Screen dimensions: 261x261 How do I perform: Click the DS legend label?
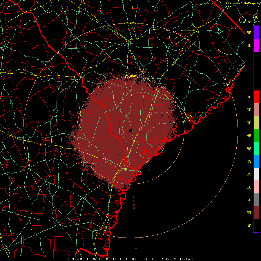[249, 174]
